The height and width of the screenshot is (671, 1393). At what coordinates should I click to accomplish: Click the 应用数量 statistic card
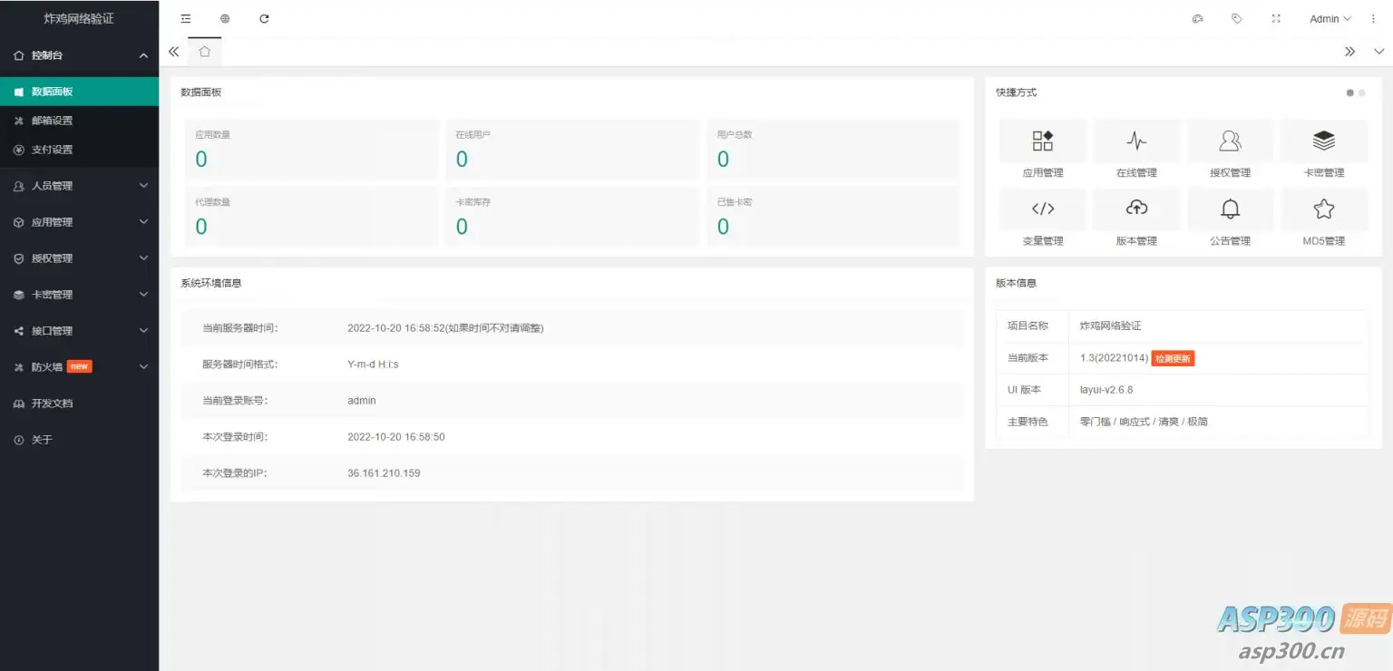point(311,149)
